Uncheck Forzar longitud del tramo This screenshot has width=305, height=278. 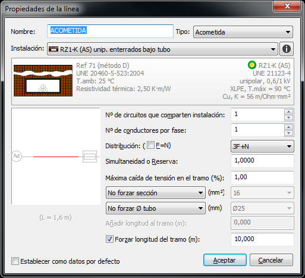click(x=109, y=239)
